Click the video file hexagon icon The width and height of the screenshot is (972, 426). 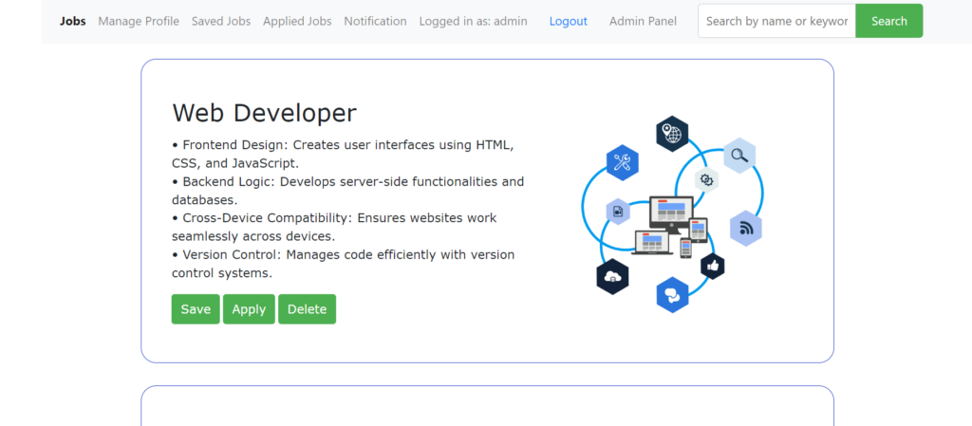[x=618, y=212]
